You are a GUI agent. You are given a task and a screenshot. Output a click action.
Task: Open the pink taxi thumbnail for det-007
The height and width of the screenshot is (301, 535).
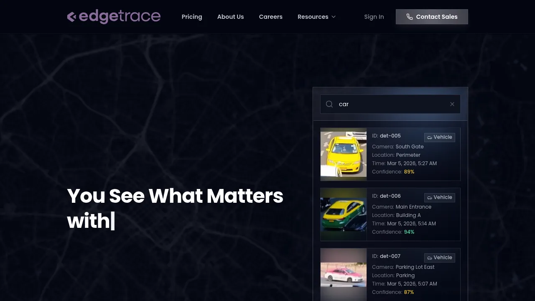[344, 275]
